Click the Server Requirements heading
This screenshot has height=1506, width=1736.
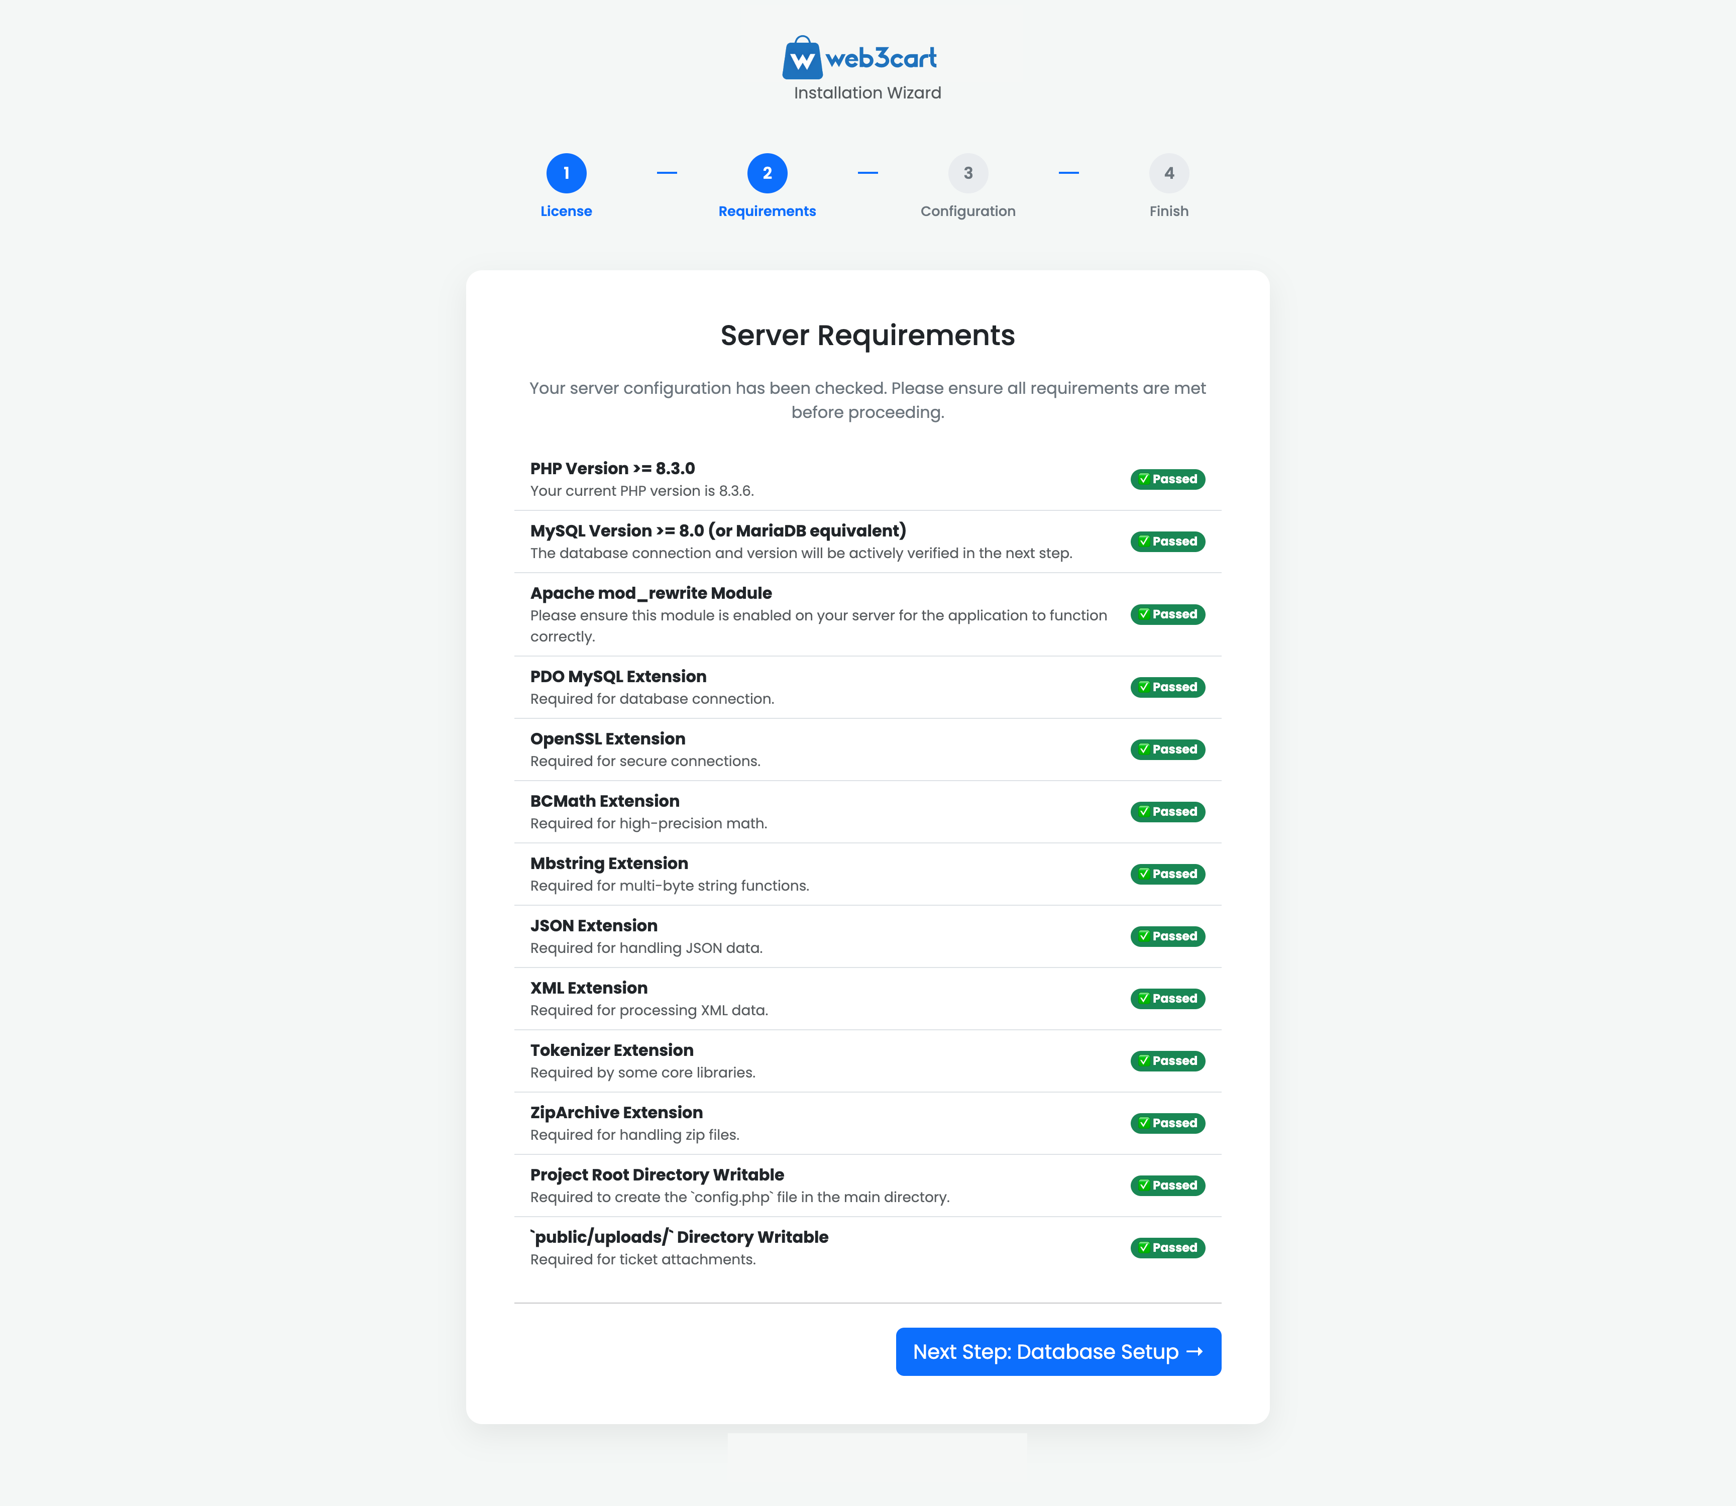coord(867,336)
